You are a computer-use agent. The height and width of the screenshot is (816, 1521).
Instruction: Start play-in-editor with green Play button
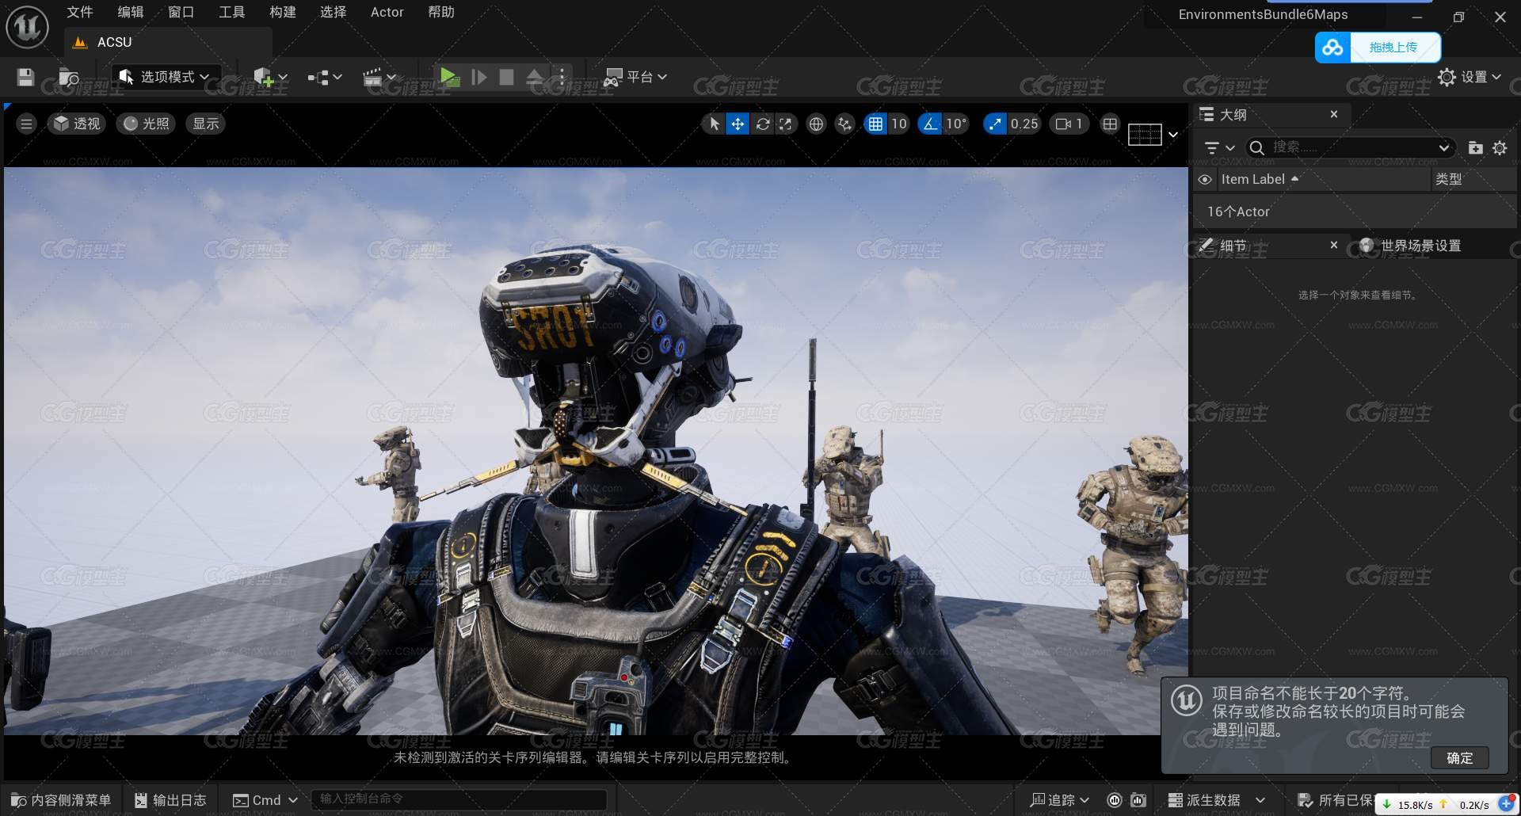[449, 77]
